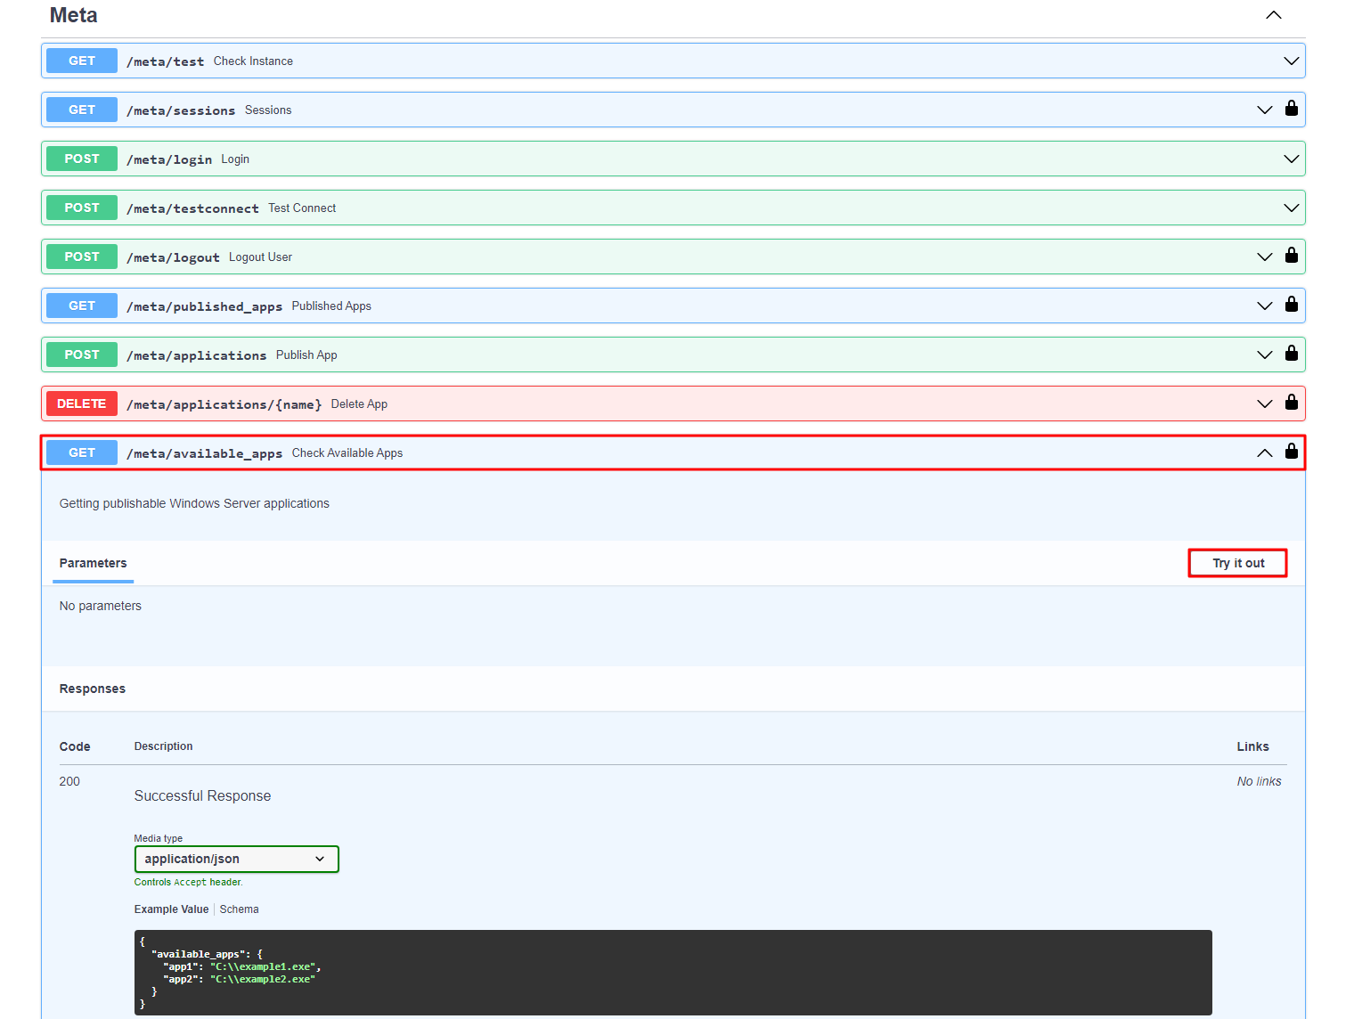Click lock icon on Publish App row
The height and width of the screenshot is (1019, 1354).
pos(1291,354)
